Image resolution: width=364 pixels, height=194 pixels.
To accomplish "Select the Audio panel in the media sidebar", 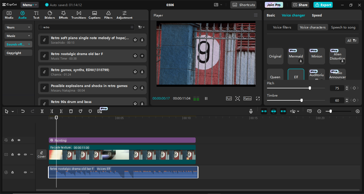I will coord(22,15).
